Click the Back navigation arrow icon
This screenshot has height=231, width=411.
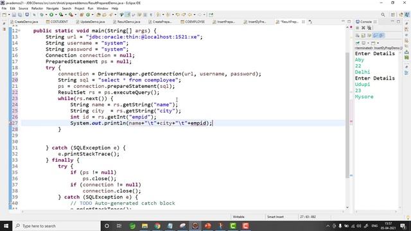tap(190, 15)
